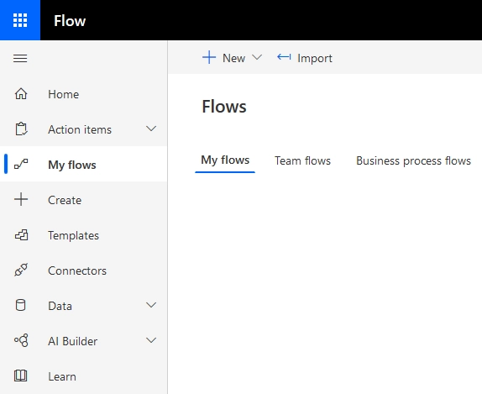Open the New dropdown arrow
482x394 pixels.
pos(257,57)
